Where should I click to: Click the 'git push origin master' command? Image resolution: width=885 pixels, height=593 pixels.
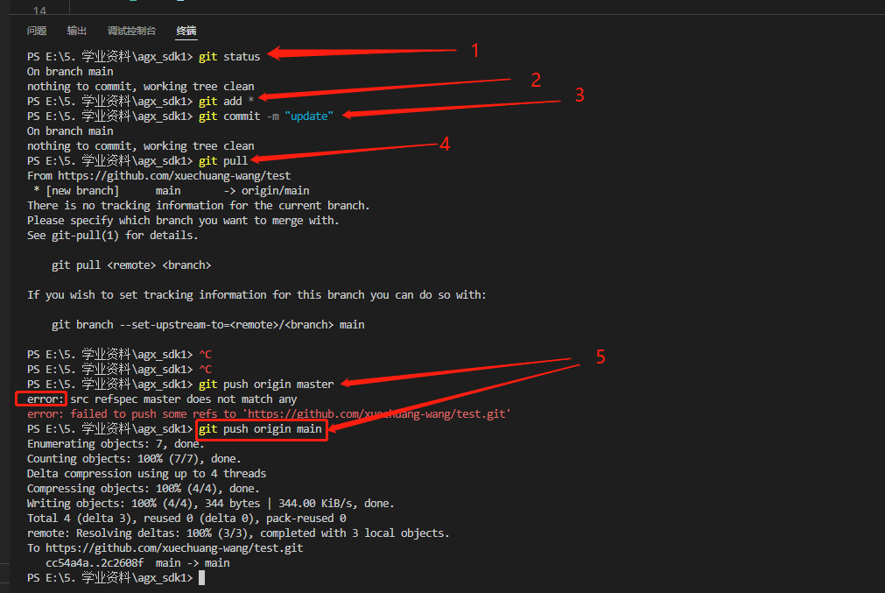click(x=266, y=384)
